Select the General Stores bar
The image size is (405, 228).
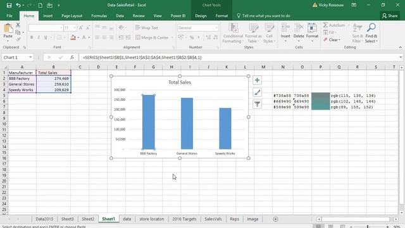187,123
